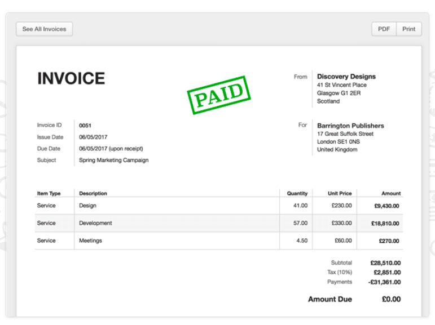Click the Amount column header
Screen dimensions: 435x325
390,193
